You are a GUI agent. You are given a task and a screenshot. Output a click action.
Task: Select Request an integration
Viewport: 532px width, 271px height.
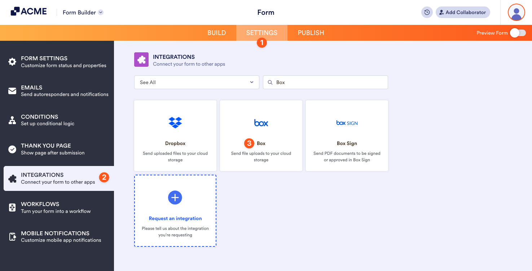click(175, 218)
